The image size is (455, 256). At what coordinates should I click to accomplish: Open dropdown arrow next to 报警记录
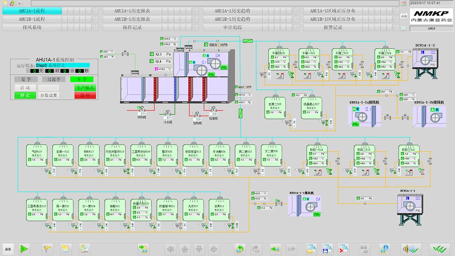394,27
